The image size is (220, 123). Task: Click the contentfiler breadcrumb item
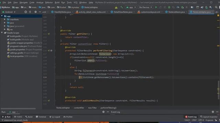click(x=79, y=108)
